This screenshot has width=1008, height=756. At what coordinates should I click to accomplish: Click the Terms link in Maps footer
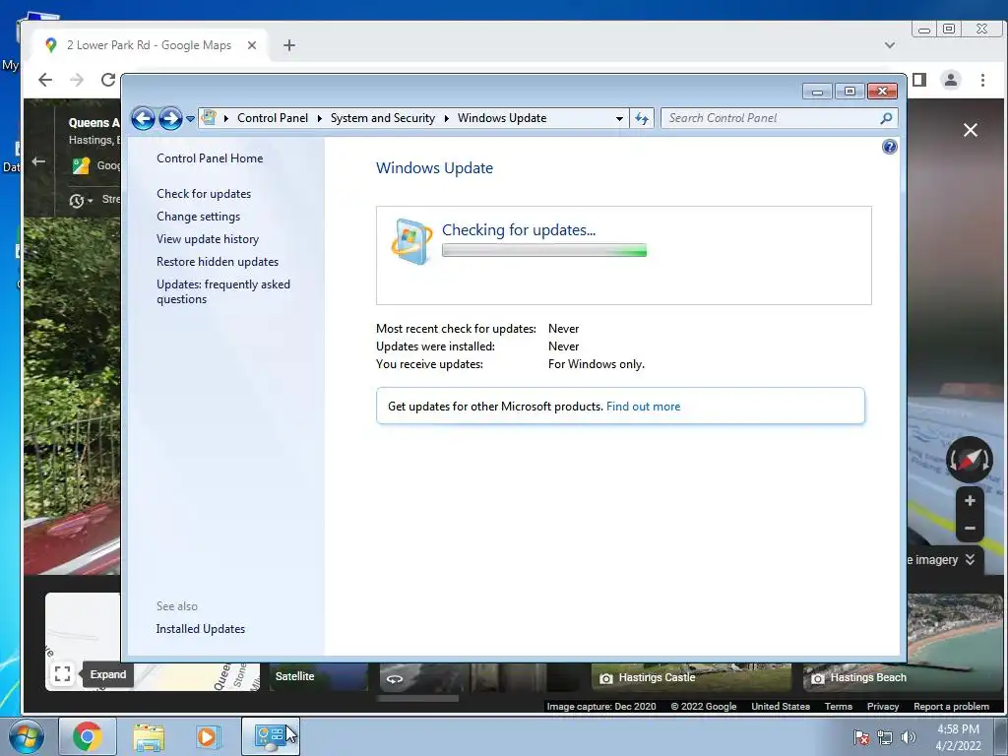[839, 706]
